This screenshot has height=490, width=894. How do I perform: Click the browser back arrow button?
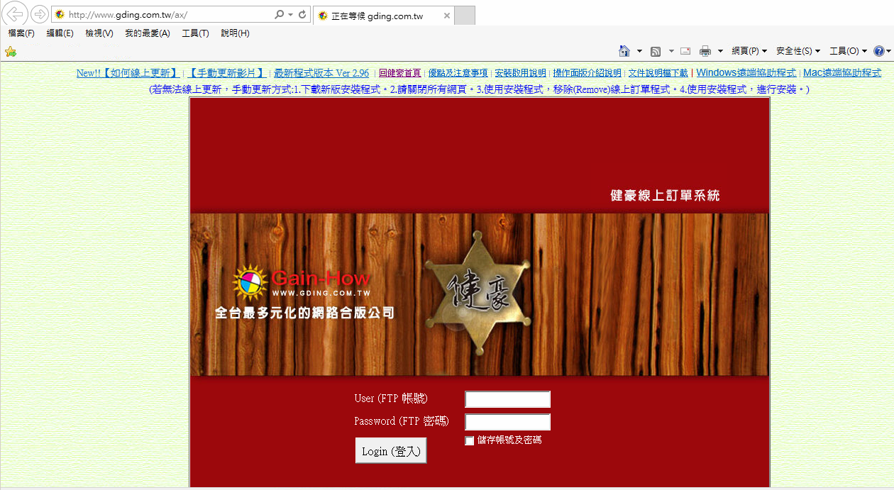coord(16,14)
